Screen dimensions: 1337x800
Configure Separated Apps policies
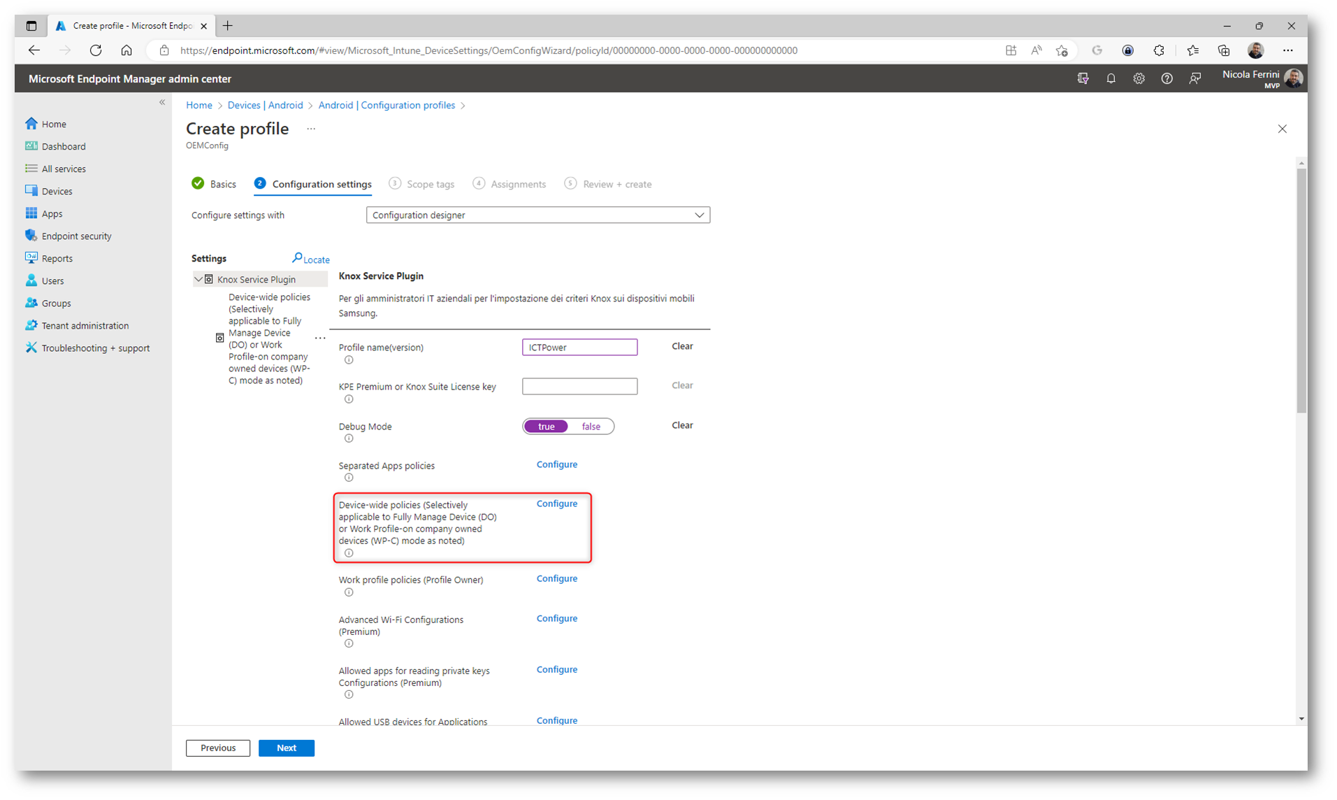coord(556,464)
